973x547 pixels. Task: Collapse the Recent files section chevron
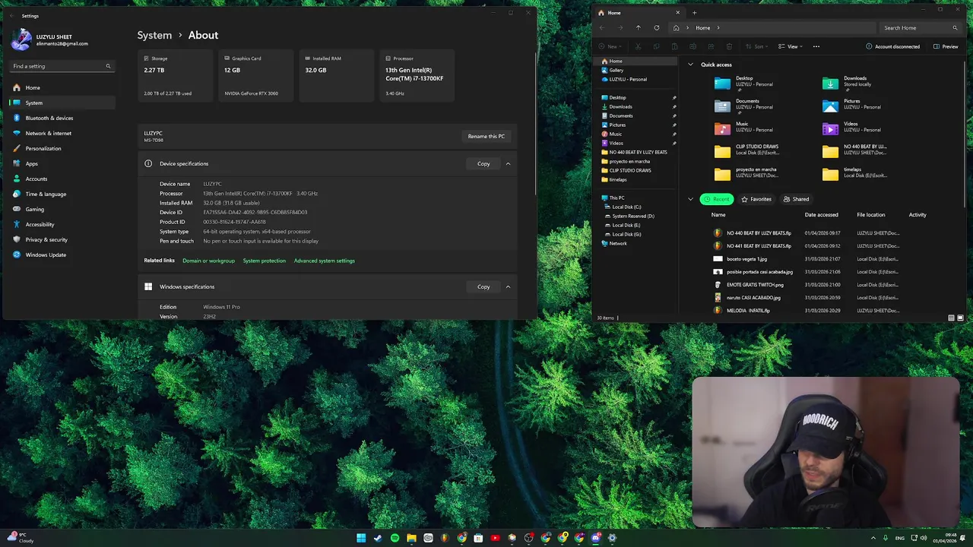click(690, 199)
